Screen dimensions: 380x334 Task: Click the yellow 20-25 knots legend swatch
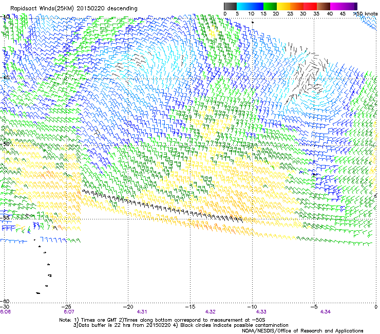point(283,6)
